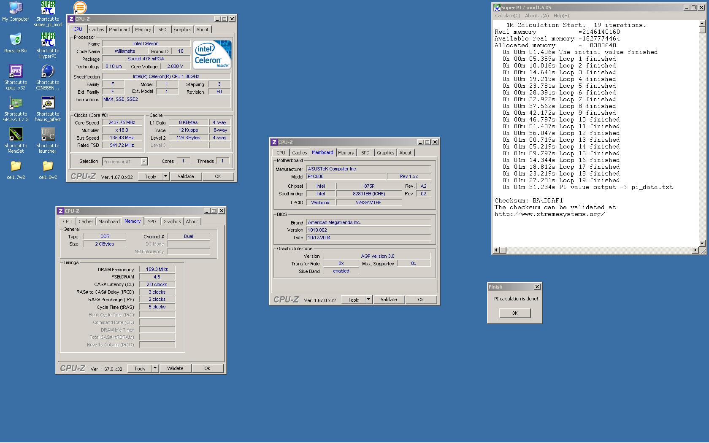Screen dimensions: 709x443
Task: Click the CPU-Z CPU window title icon
Action: click(x=71, y=19)
